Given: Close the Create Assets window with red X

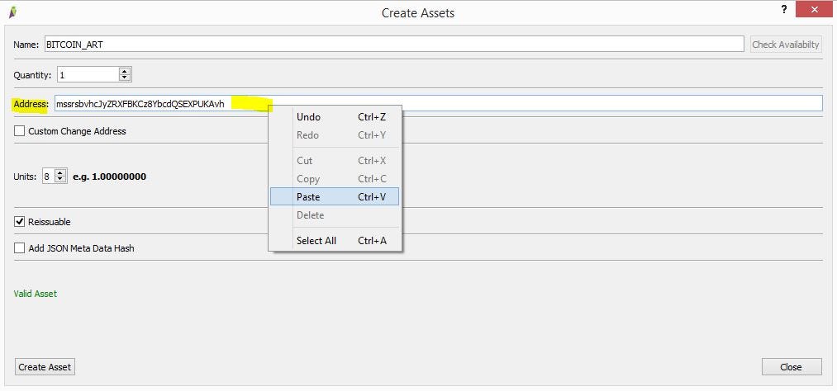Looking at the screenshot, I should (814, 10).
